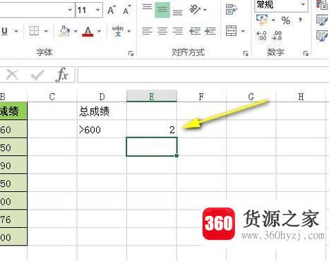This screenshot has width=329, height=261.
Task: Align text right
Action: coord(178,31)
